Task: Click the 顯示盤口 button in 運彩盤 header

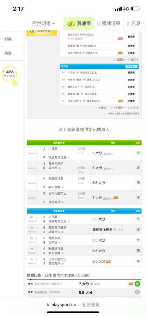Action: (x=131, y=66)
